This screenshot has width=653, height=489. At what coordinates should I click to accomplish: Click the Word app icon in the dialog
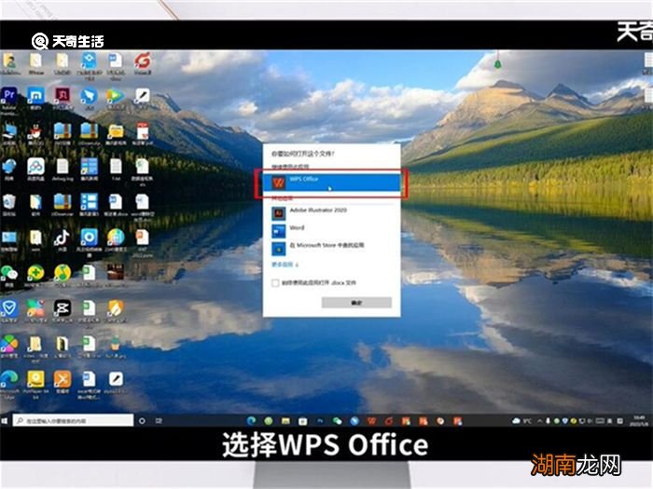278,229
